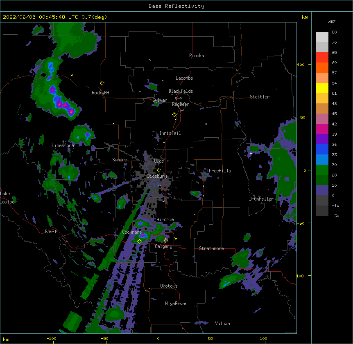Click the HighRiver city label

click(x=176, y=304)
